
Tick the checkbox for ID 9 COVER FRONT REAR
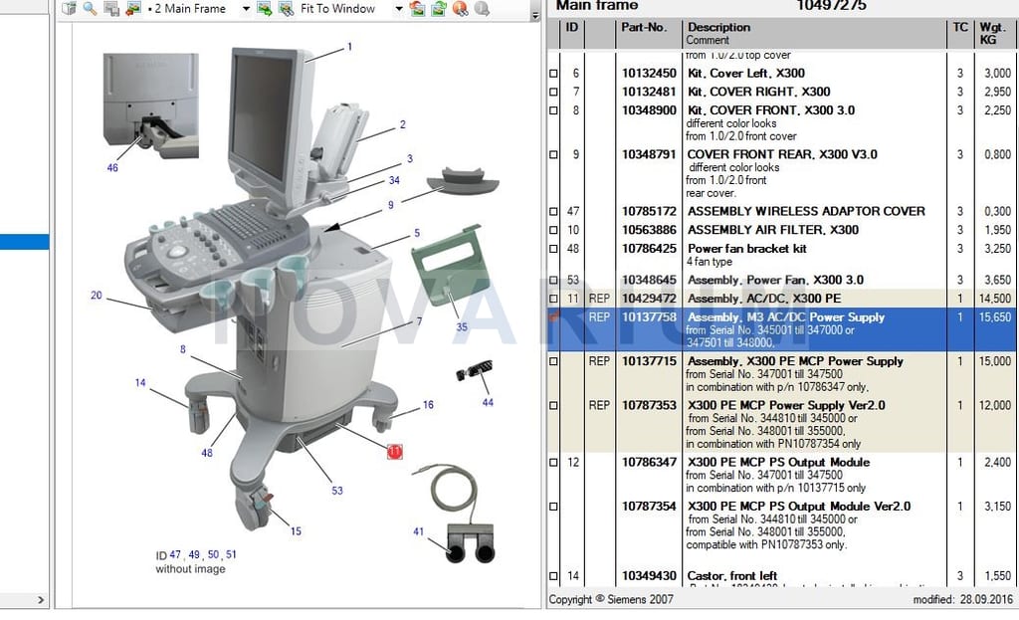point(553,154)
